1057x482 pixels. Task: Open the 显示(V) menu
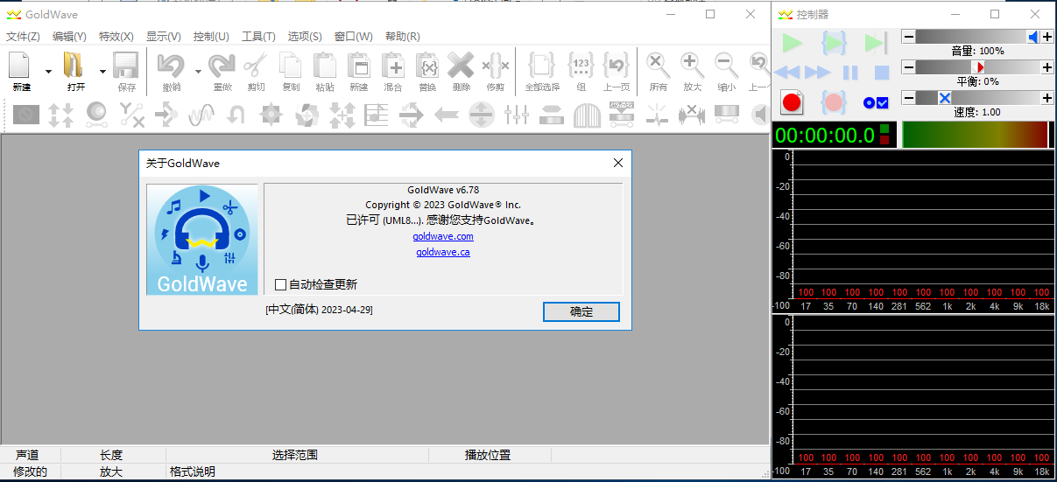pyautogui.click(x=164, y=36)
